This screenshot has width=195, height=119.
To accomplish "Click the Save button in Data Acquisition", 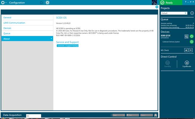I will coord(146,115).
